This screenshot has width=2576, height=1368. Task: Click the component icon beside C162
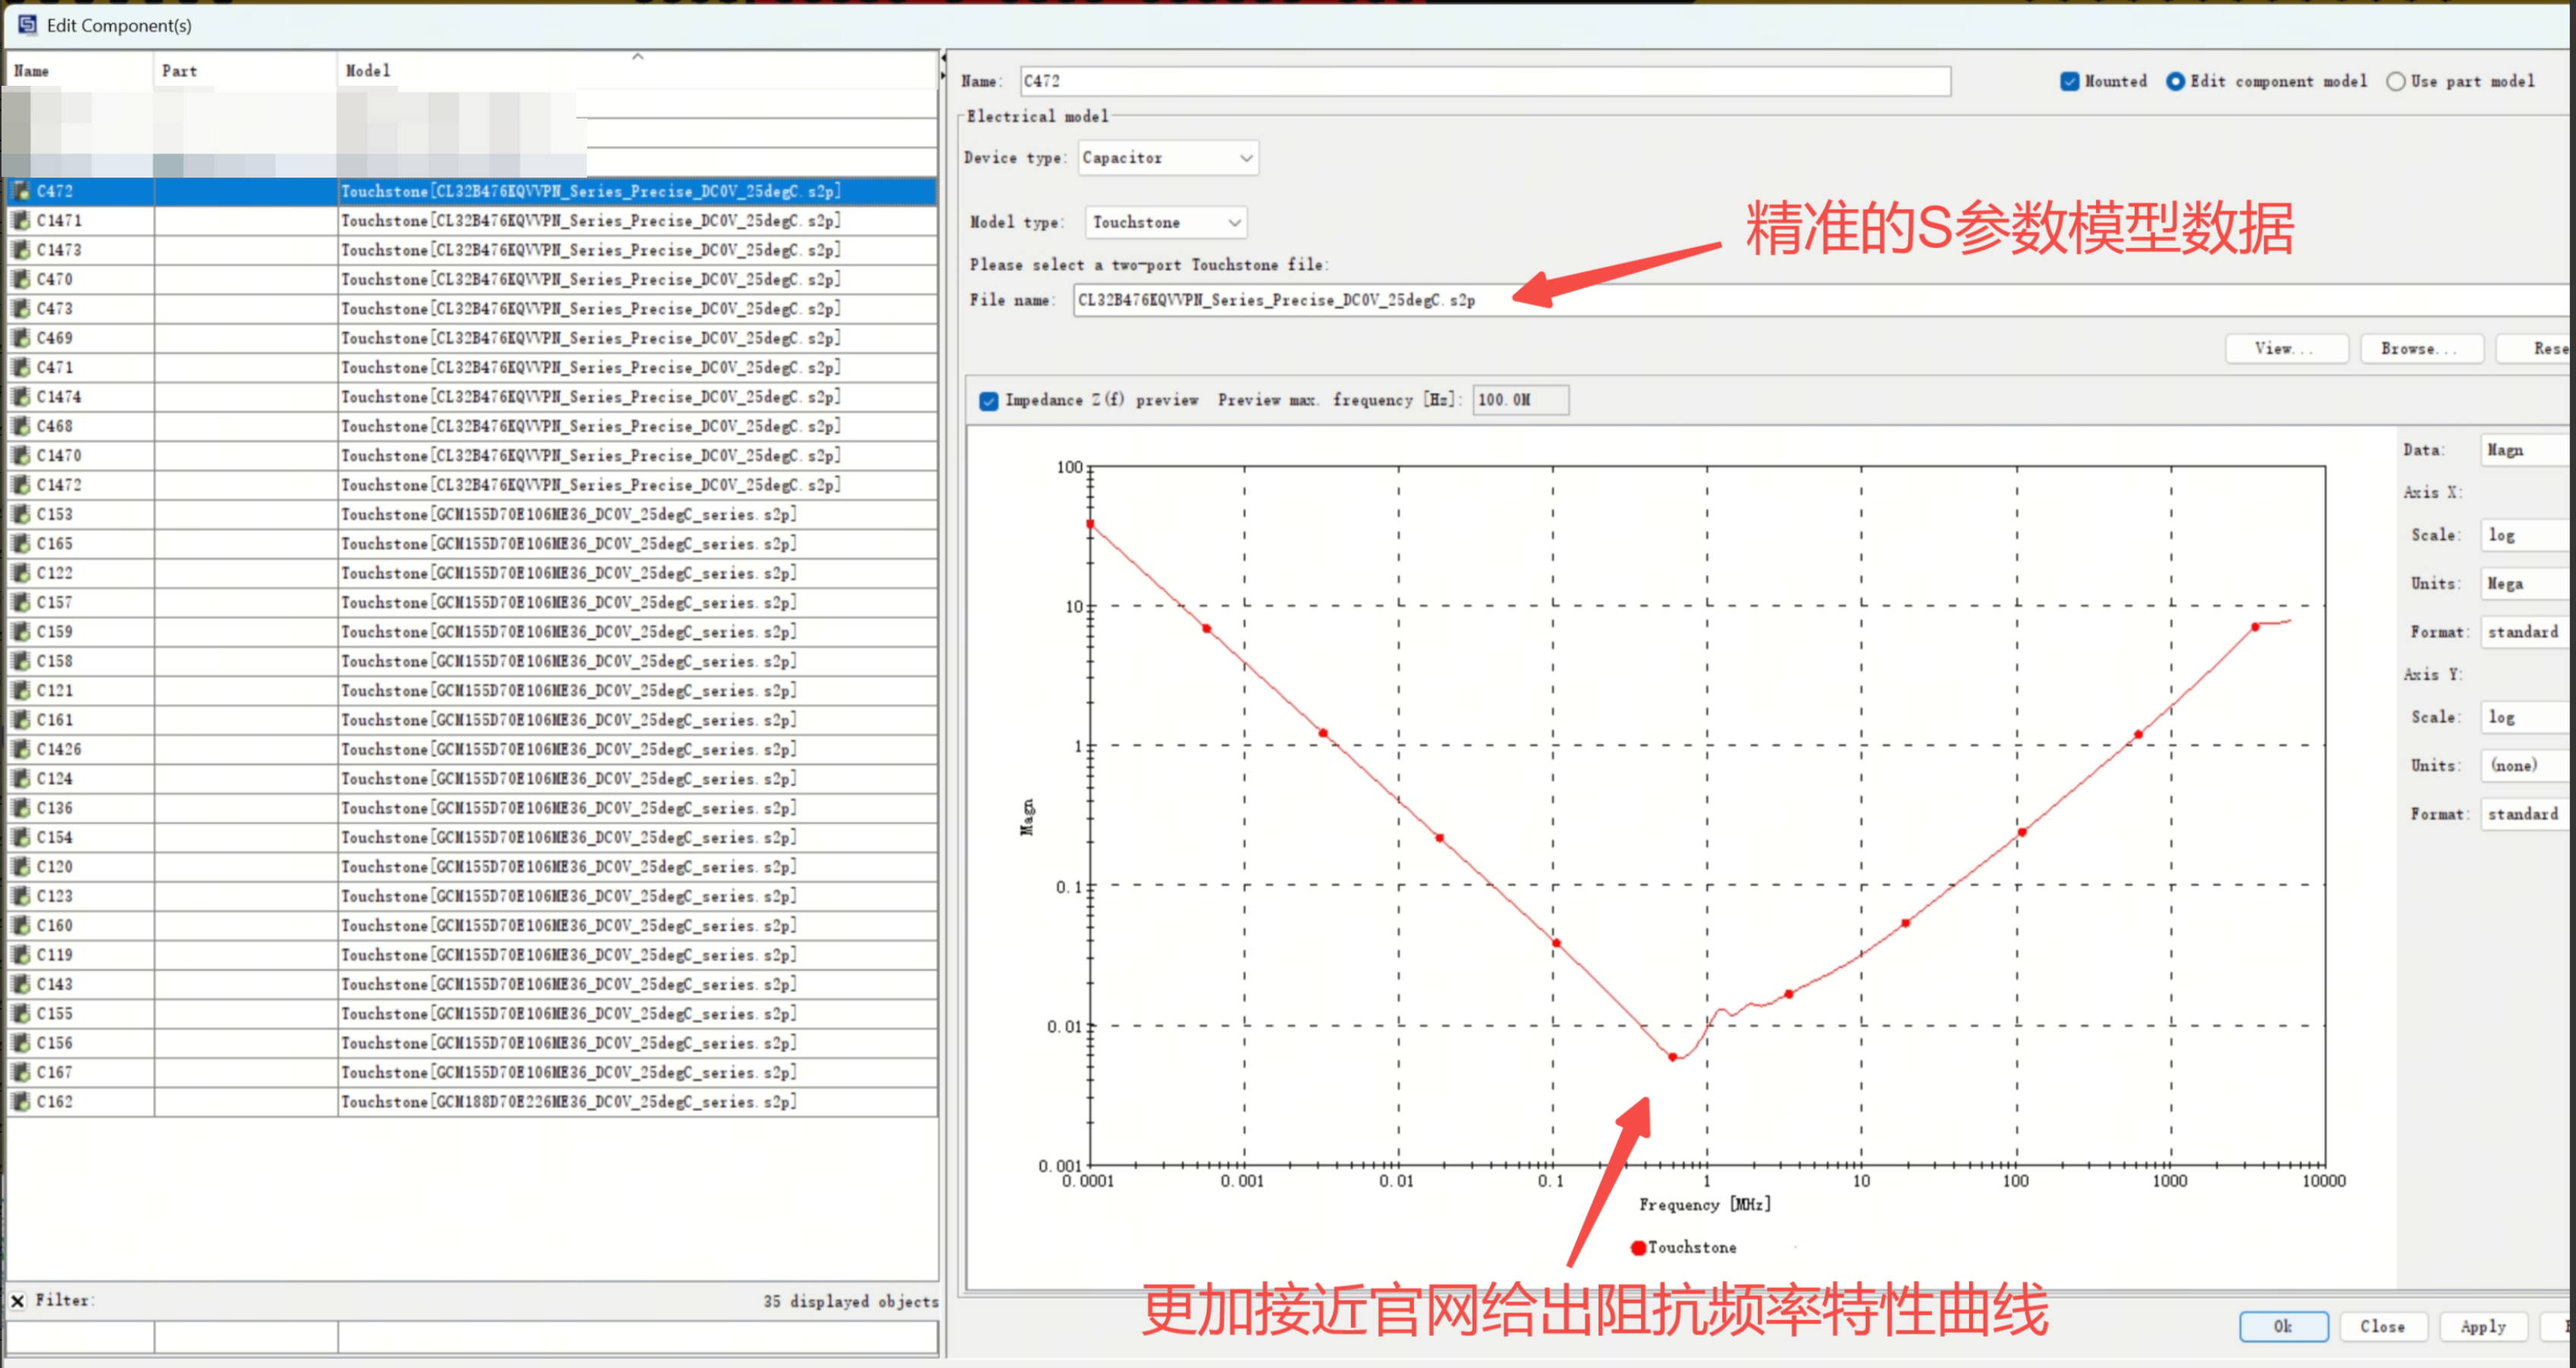point(20,1101)
